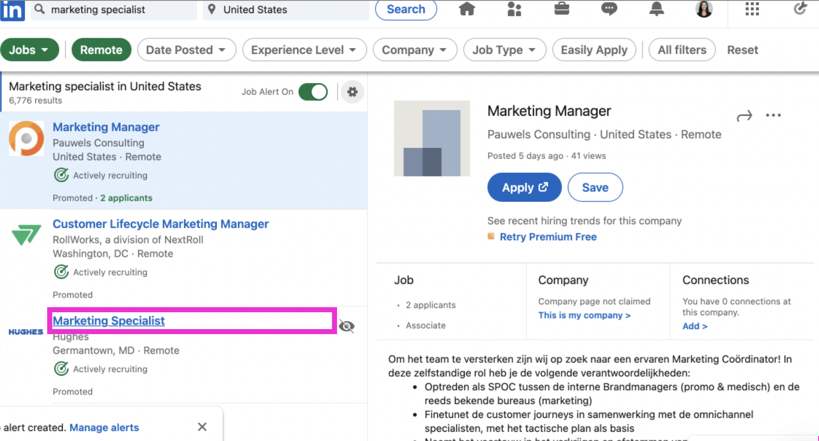The width and height of the screenshot is (819, 441).
Task: Click the Hughes company logo
Action: click(26, 332)
